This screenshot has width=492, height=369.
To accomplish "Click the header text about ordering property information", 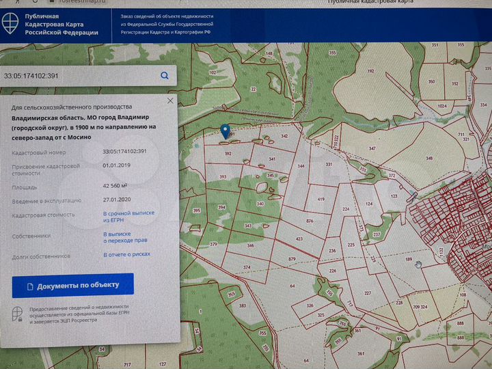I will [x=167, y=24].
